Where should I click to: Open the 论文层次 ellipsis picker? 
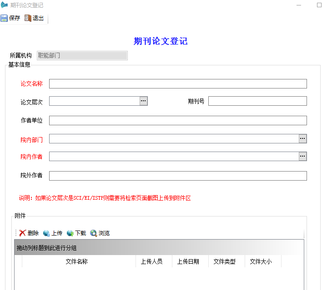tap(144, 101)
